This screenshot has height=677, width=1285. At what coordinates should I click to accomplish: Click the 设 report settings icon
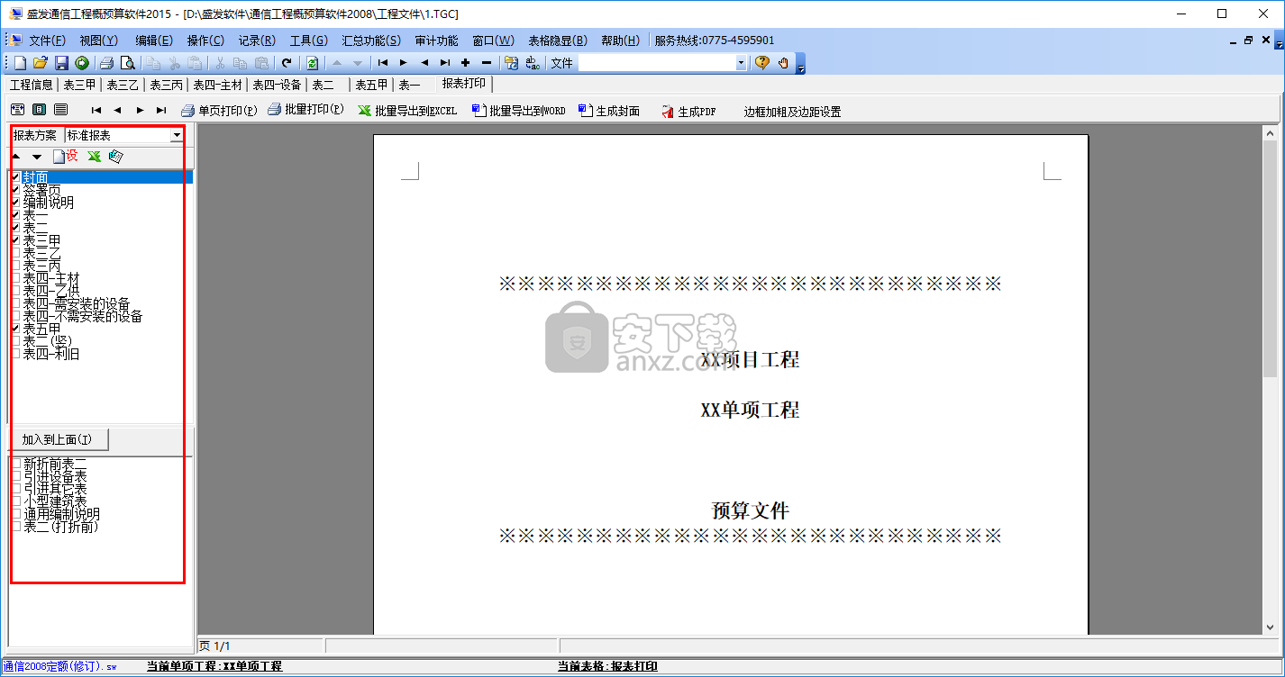[66, 157]
